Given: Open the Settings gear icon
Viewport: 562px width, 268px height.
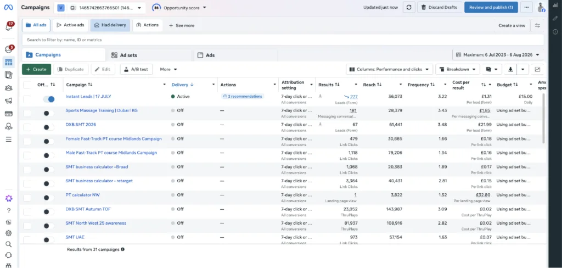Looking at the screenshot, I should tap(9, 233).
